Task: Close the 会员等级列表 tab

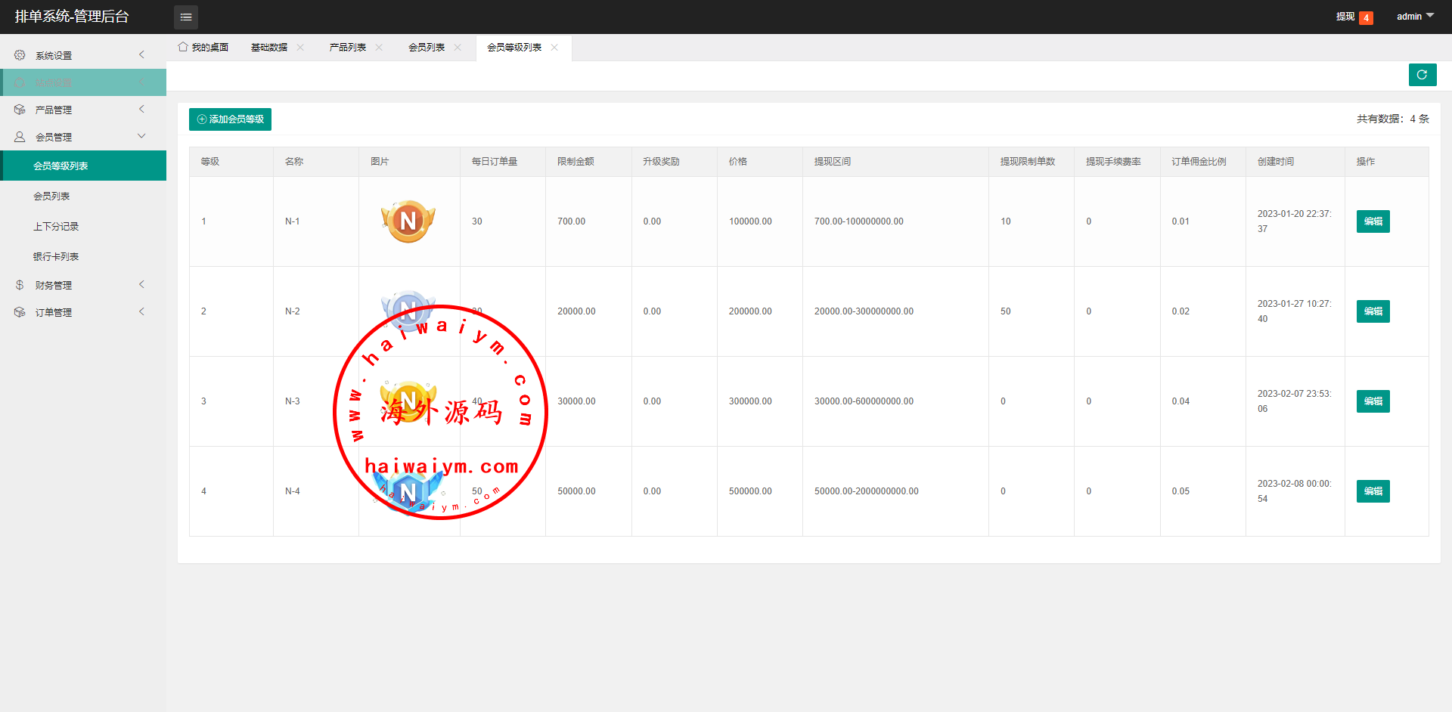Action: click(554, 48)
